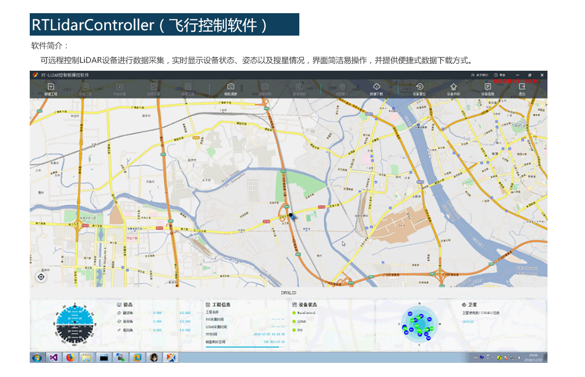Open 相机调参 camera settings tool
This screenshot has width=585, height=377.
(231, 88)
